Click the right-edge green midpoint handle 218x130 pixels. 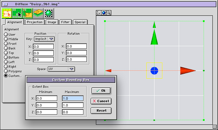tap(204, 71)
